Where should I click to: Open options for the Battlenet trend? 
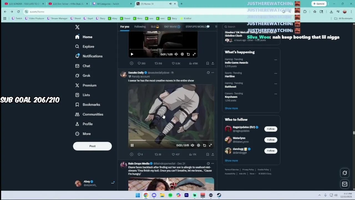[x=276, y=84]
